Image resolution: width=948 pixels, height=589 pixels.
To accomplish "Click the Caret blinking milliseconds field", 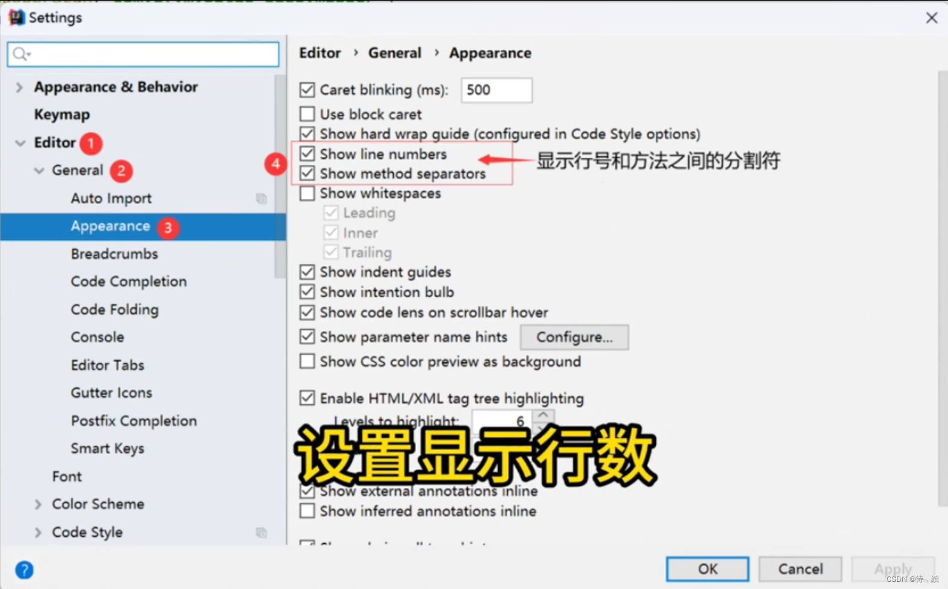I will click(497, 90).
